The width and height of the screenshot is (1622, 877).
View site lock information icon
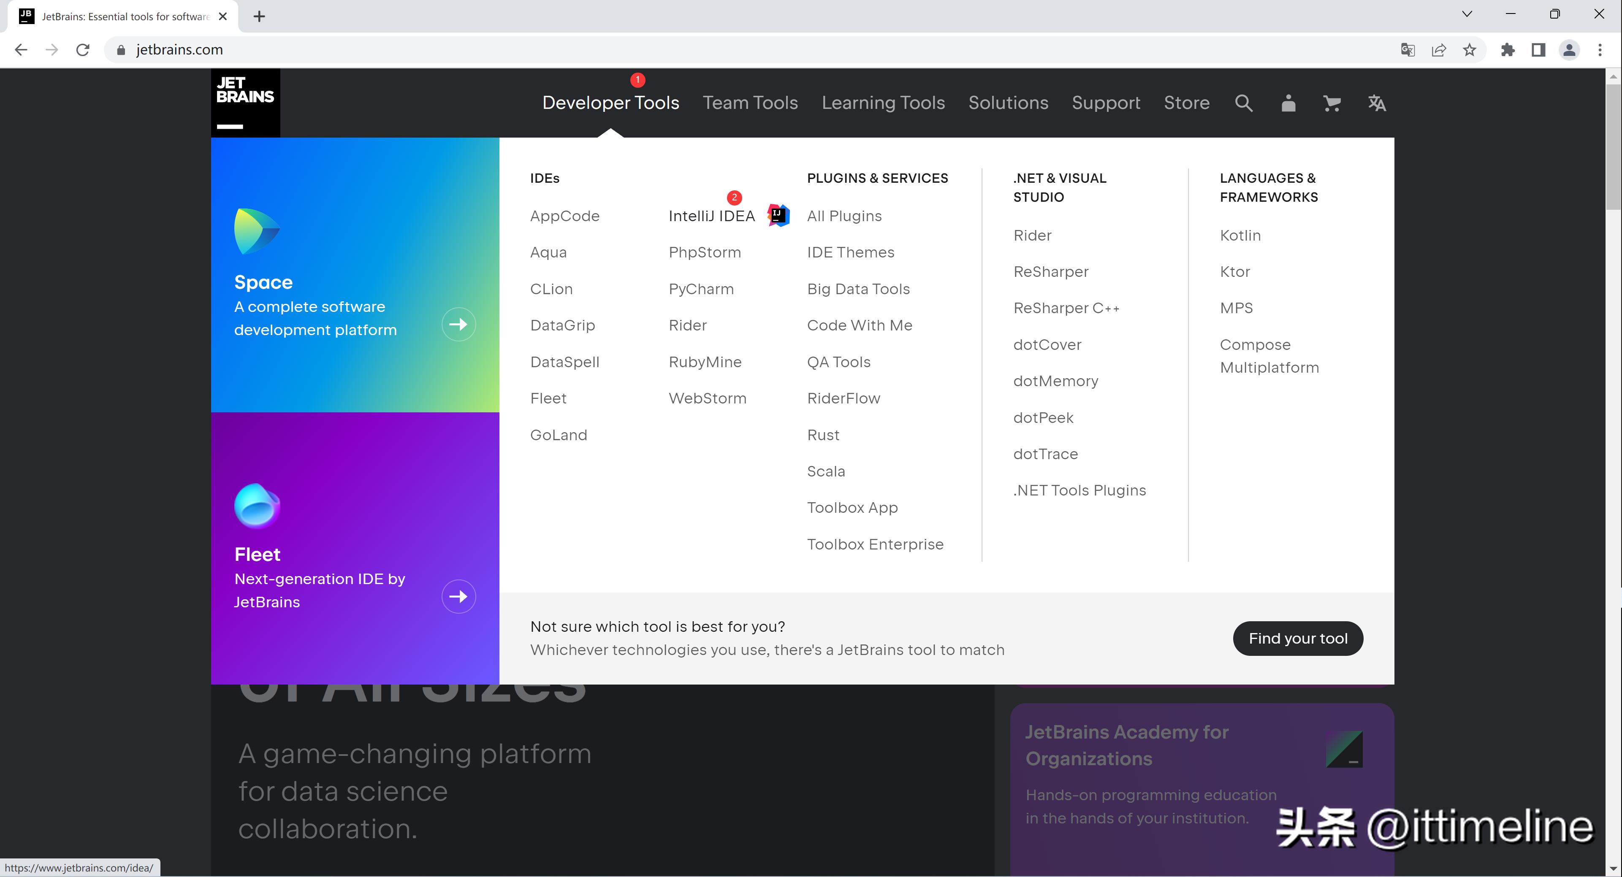click(121, 50)
